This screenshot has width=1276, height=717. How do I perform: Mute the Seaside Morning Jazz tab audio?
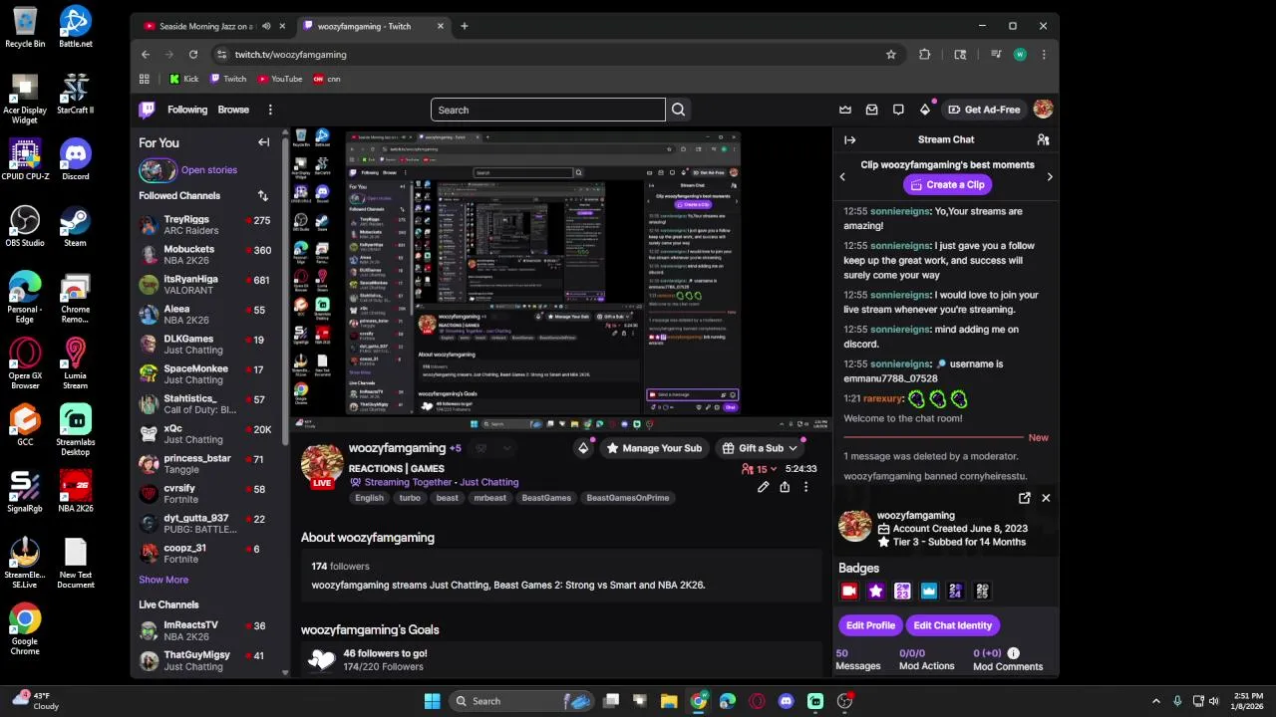pos(266,26)
